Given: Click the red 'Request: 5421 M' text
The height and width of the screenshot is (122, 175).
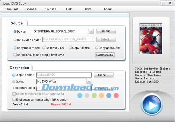Looking at the screenshot, I should tap(61, 104).
